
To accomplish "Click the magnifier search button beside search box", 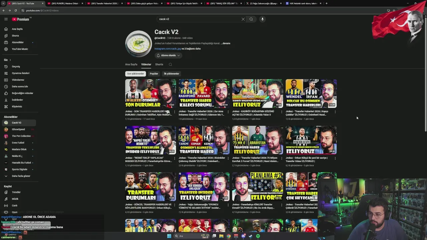I will point(251,19).
